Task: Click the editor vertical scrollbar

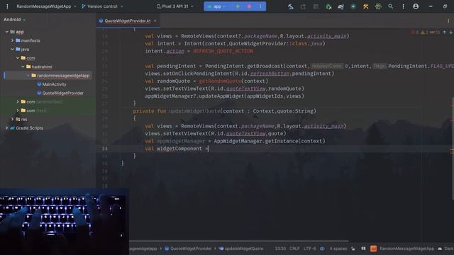Action: 453,148
